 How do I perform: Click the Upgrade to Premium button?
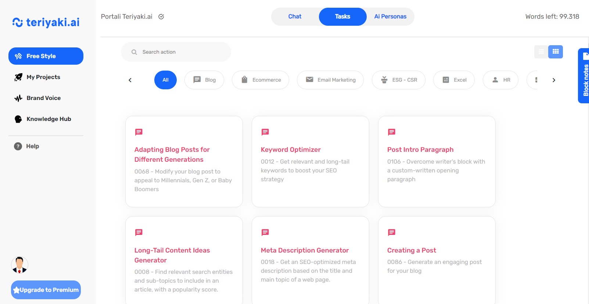(x=46, y=290)
